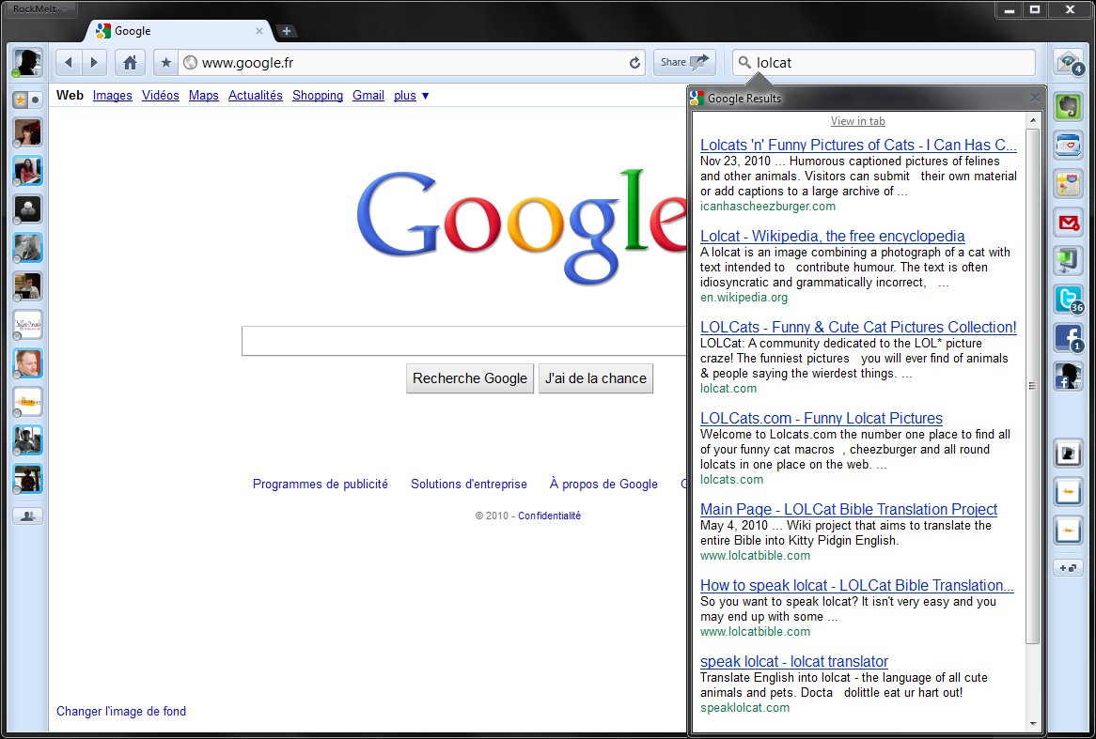1096x739 pixels.
Task: Click Changer l'image de fond link
Action: pyautogui.click(x=121, y=711)
